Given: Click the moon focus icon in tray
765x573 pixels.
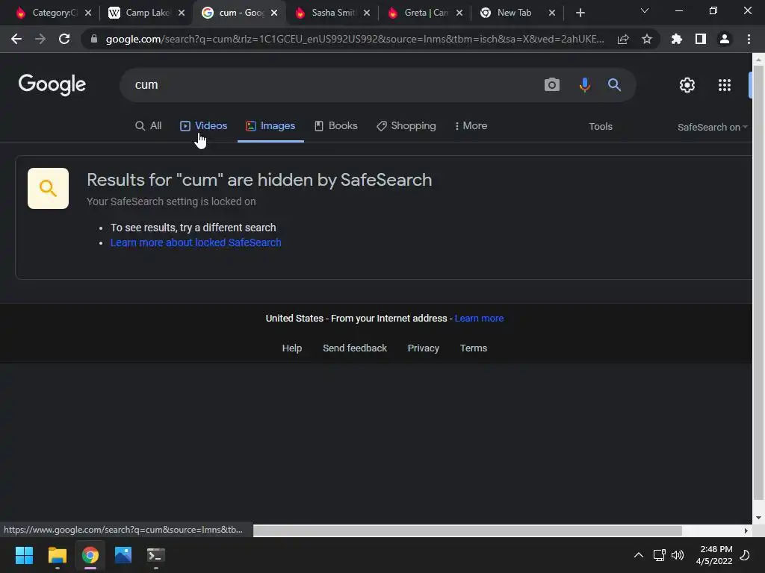Looking at the screenshot, I should [745, 555].
